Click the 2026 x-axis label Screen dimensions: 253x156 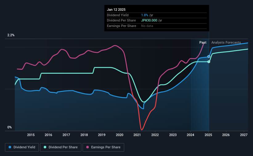point(226,135)
